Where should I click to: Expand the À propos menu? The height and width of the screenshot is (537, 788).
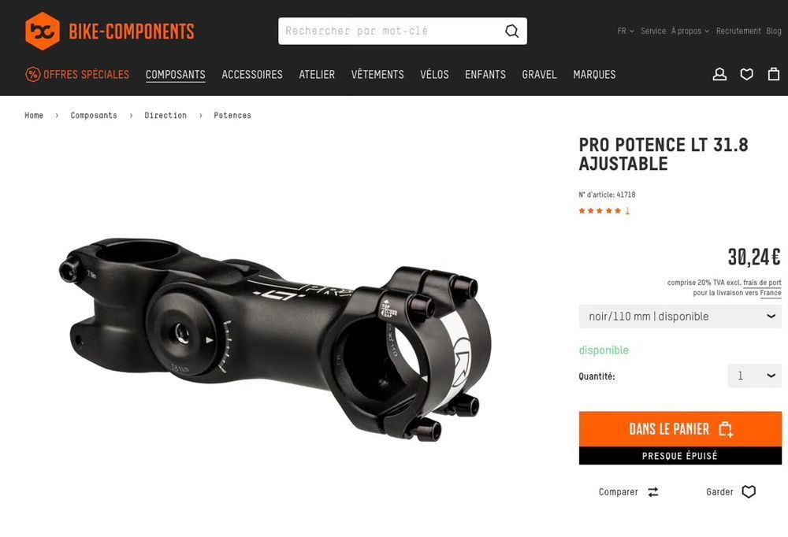pos(690,31)
